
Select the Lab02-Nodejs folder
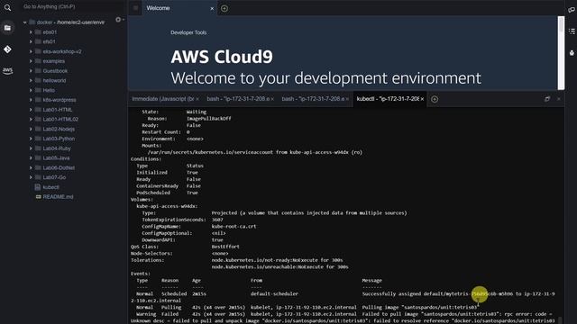pos(59,129)
